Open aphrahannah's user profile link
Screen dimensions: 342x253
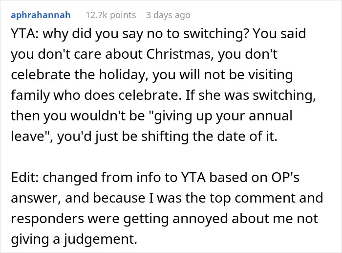click(x=41, y=15)
